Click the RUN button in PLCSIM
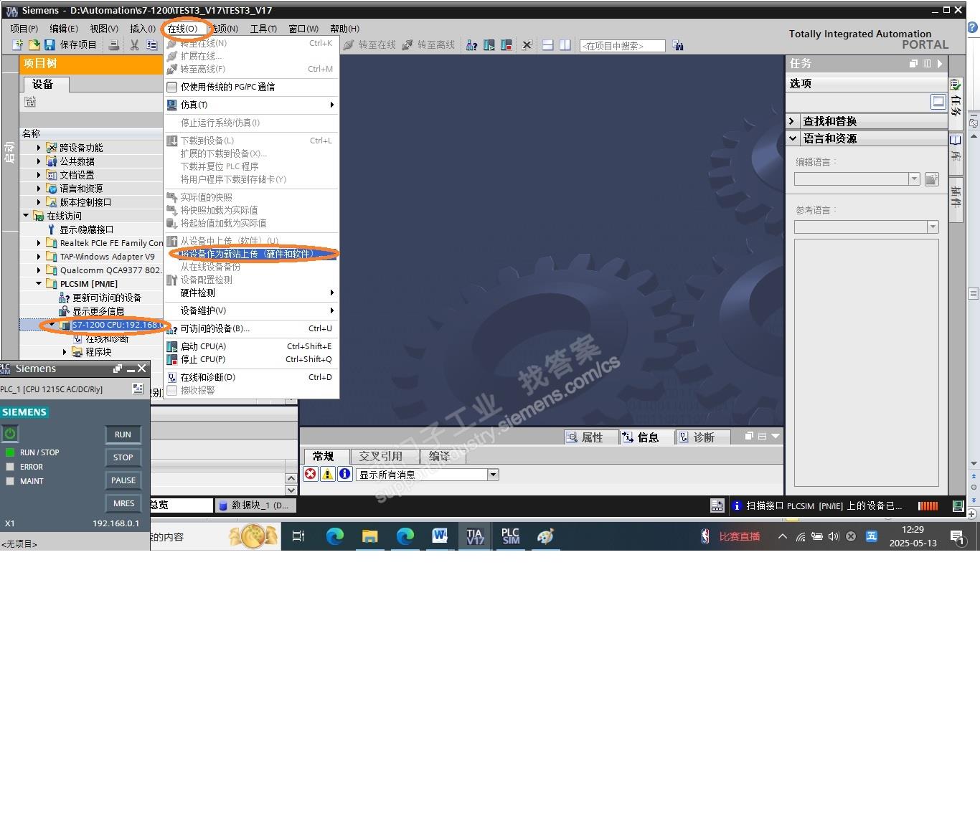 pyautogui.click(x=123, y=434)
